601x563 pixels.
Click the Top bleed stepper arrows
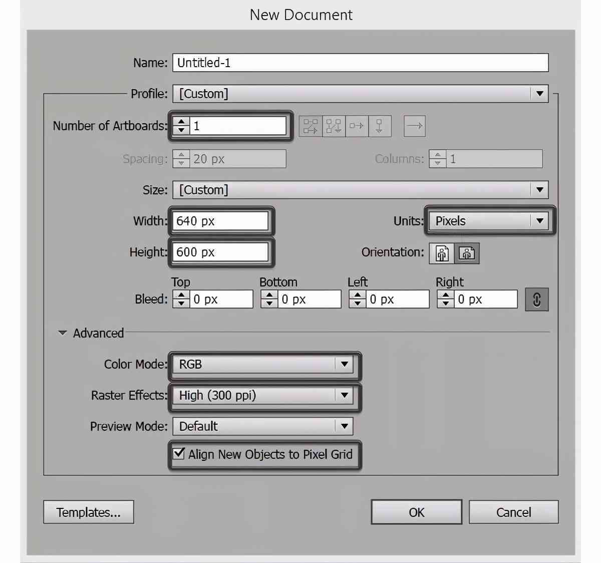[181, 299]
